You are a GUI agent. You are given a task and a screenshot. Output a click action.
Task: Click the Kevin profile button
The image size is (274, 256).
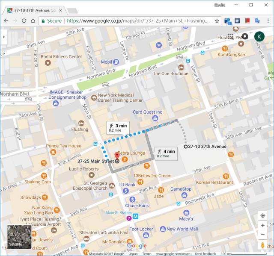[220, 5]
